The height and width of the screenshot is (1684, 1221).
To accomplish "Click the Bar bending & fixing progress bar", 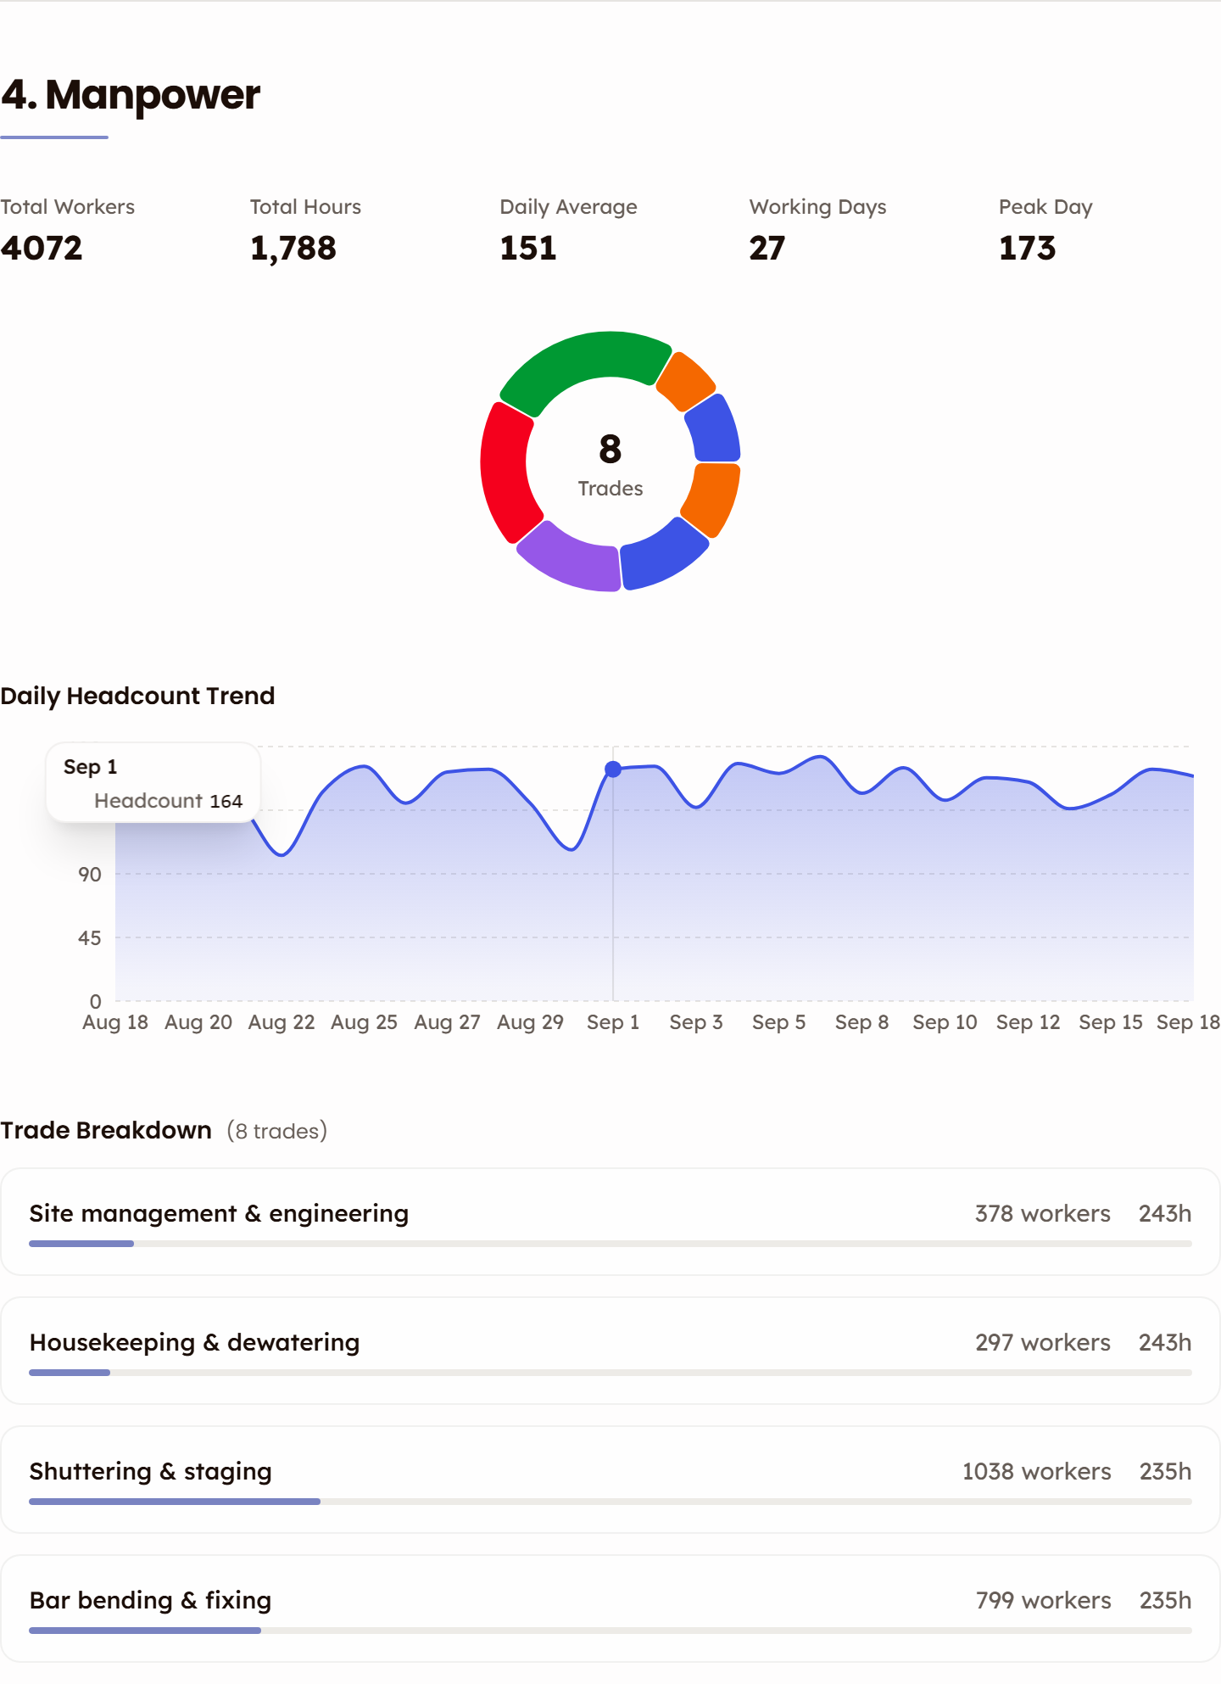I will tap(610, 1631).
